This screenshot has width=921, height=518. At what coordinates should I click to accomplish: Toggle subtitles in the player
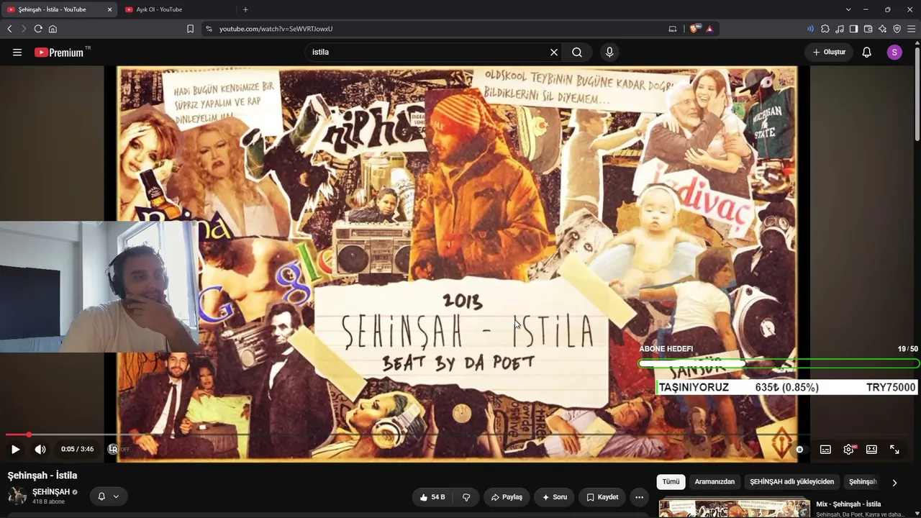click(825, 449)
